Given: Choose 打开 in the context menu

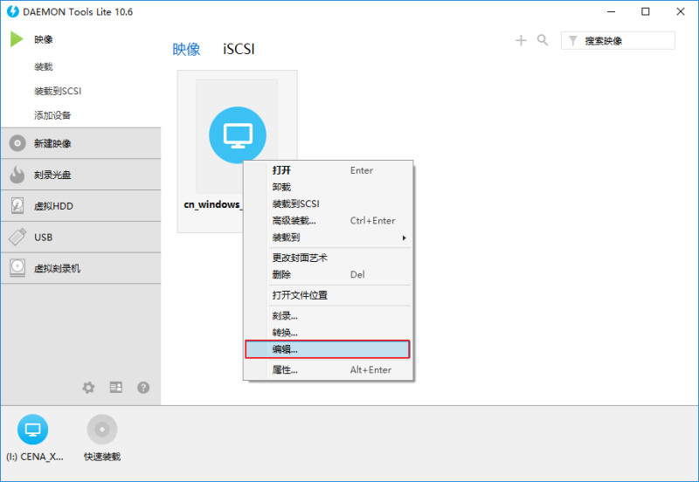Looking at the screenshot, I should point(328,170).
